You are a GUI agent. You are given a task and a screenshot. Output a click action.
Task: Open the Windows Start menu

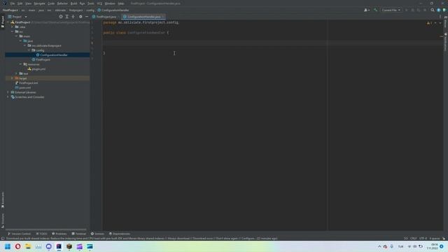[x=8, y=246]
